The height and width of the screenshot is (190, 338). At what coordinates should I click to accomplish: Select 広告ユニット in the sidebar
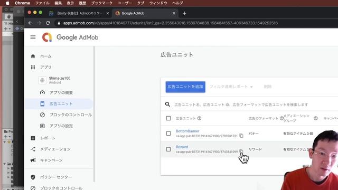click(x=59, y=103)
